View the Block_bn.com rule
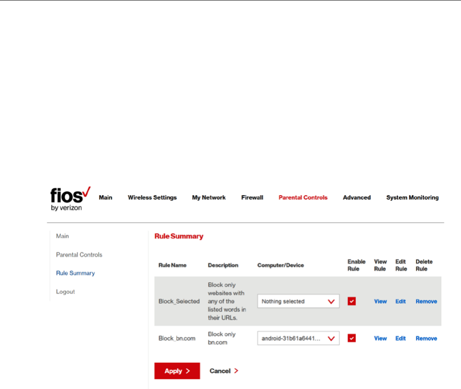Viewport: 461px width, 389px height. (x=380, y=338)
